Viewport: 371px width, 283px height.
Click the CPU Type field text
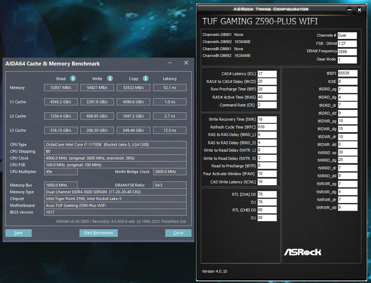tap(115, 145)
